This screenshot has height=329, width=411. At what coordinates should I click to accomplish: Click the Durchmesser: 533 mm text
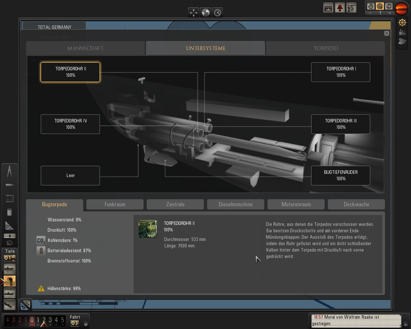click(x=185, y=239)
